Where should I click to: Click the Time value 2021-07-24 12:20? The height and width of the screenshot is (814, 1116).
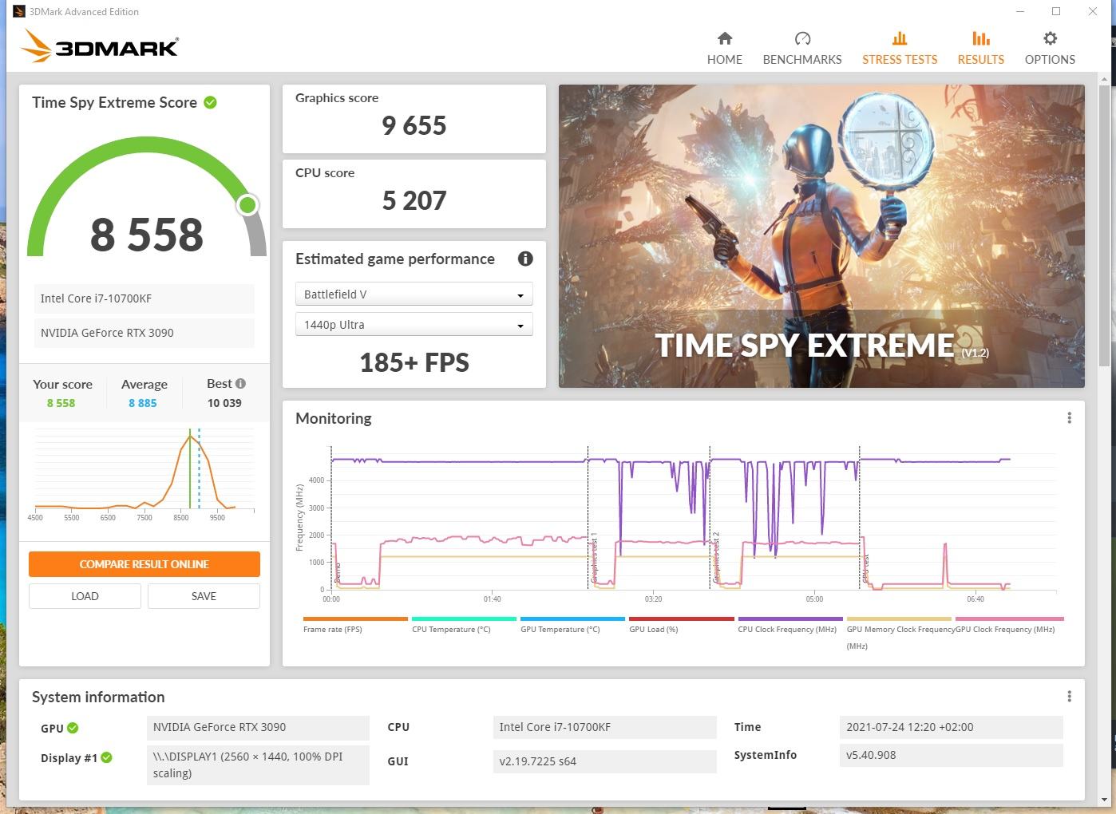(951, 727)
